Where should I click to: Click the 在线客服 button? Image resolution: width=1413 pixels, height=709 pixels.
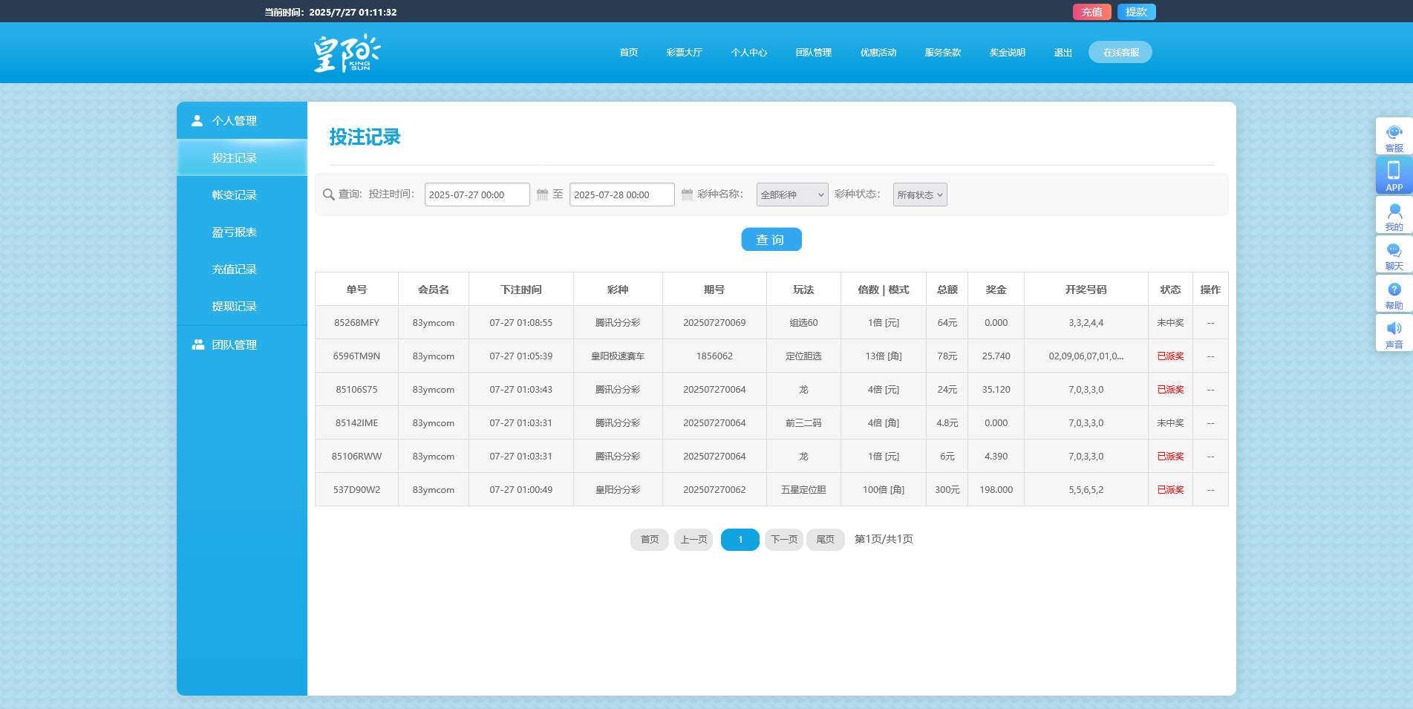1120,52
